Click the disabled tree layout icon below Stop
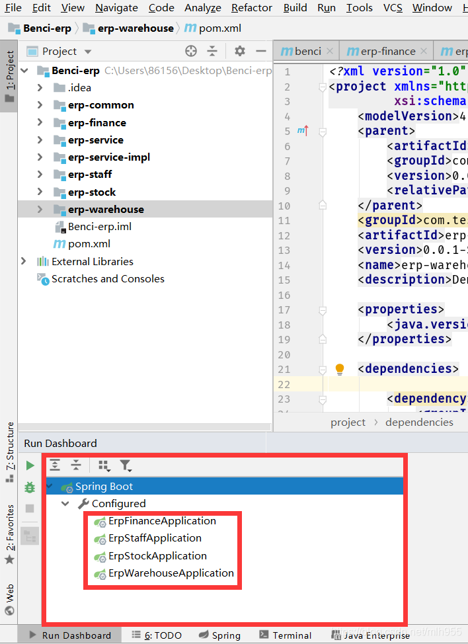The image size is (468, 644). coord(30,536)
